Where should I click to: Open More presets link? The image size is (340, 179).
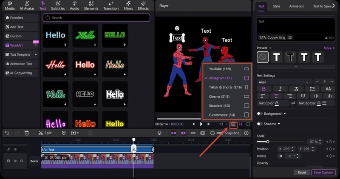pos(329,48)
